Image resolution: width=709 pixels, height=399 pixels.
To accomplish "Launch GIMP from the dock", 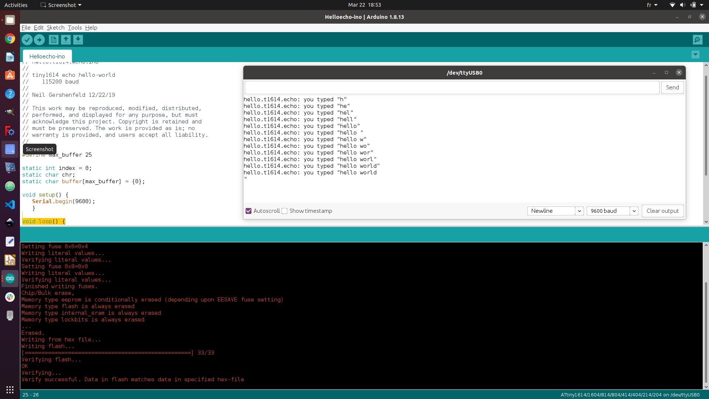I will 10,112.
